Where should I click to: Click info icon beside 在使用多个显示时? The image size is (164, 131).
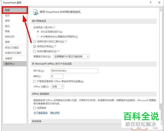click(x=54, y=27)
